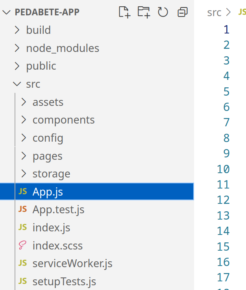Click line number 10 in the editor gutter
This screenshot has width=246, height=290.
pos(223,169)
